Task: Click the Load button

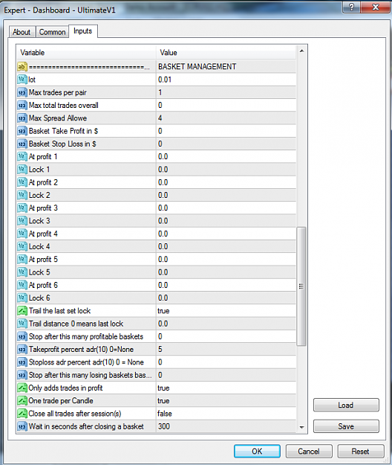Action: [346, 405]
